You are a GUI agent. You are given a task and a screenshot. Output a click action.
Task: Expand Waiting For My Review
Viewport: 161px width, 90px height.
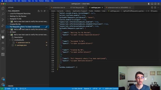tap(8, 16)
